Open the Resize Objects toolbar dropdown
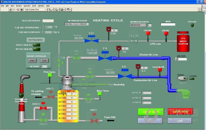Screen dimensions: 206x130 point(63,9)
